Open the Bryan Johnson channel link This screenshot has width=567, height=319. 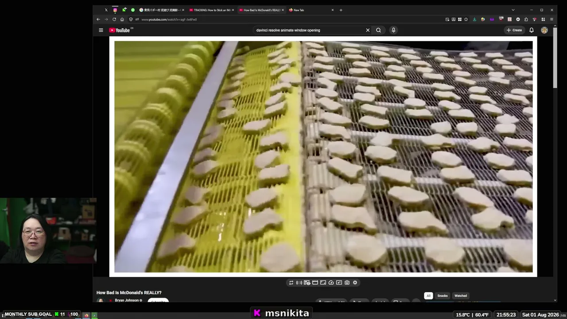pos(127,300)
